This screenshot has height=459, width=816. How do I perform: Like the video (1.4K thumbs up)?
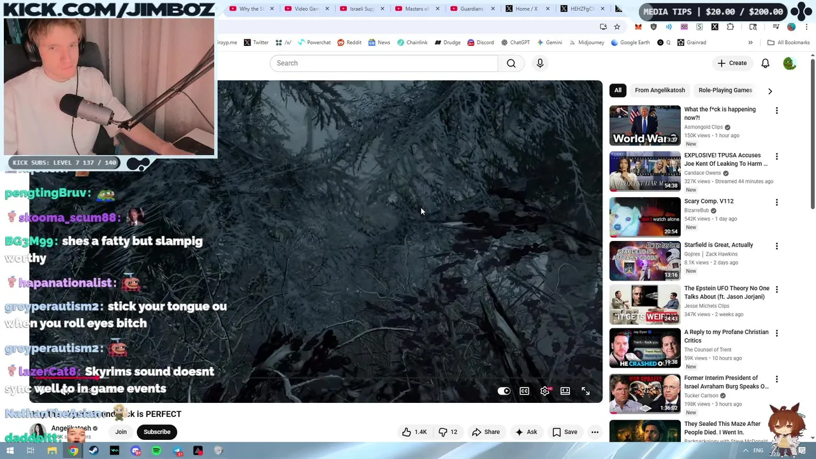tap(414, 432)
